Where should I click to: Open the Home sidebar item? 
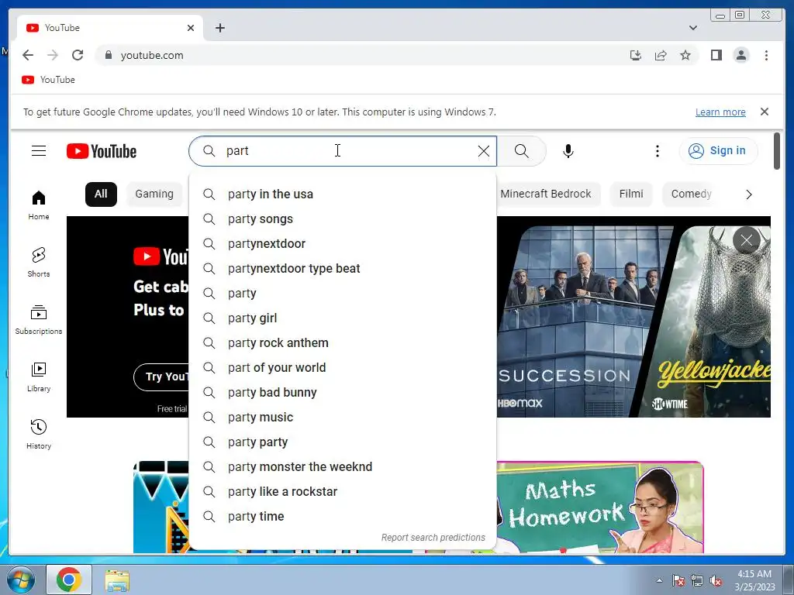pyautogui.click(x=39, y=205)
